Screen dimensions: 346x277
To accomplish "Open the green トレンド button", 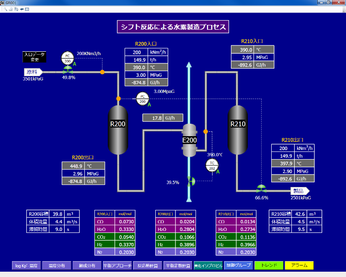I will point(269,265).
